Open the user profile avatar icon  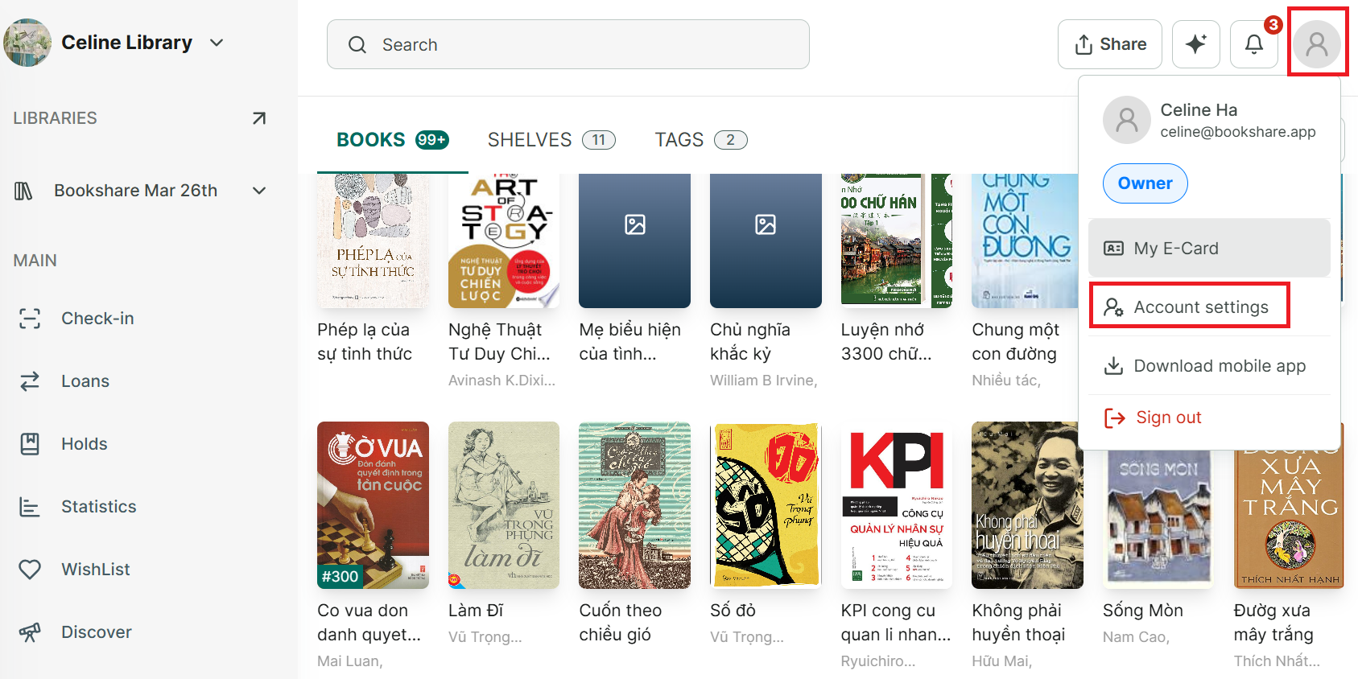tap(1316, 43)
